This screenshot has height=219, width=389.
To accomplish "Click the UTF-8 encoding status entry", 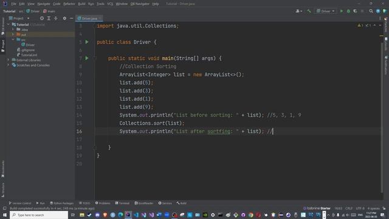I will pos(360,208).
